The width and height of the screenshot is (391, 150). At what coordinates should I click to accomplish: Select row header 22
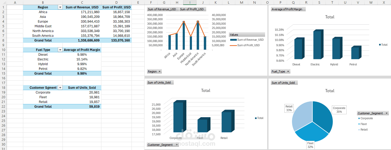[x=3, y=107]
